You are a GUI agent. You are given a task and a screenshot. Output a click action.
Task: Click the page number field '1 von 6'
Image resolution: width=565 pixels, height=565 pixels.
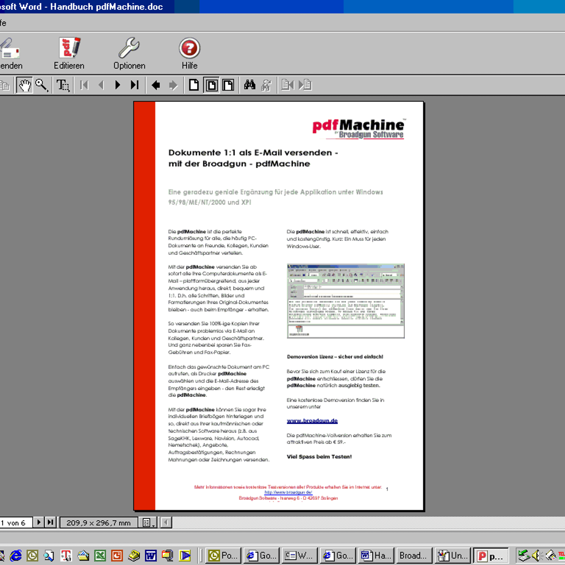(16, 523)
